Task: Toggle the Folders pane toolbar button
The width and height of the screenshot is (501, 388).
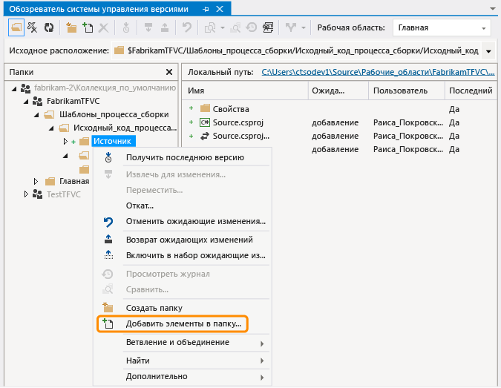Action: click(16, 27)
